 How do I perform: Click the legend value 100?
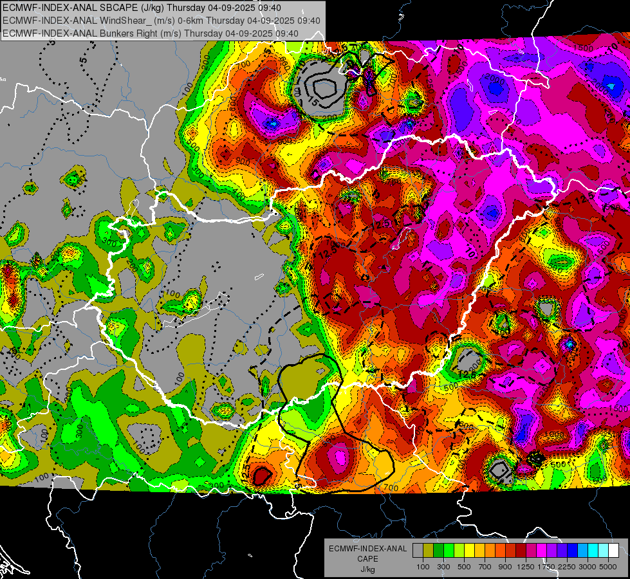point(423,567)
